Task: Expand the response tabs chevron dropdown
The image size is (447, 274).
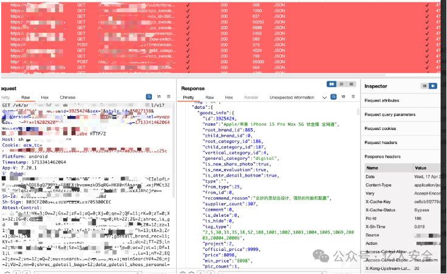Action: (324, 97)
